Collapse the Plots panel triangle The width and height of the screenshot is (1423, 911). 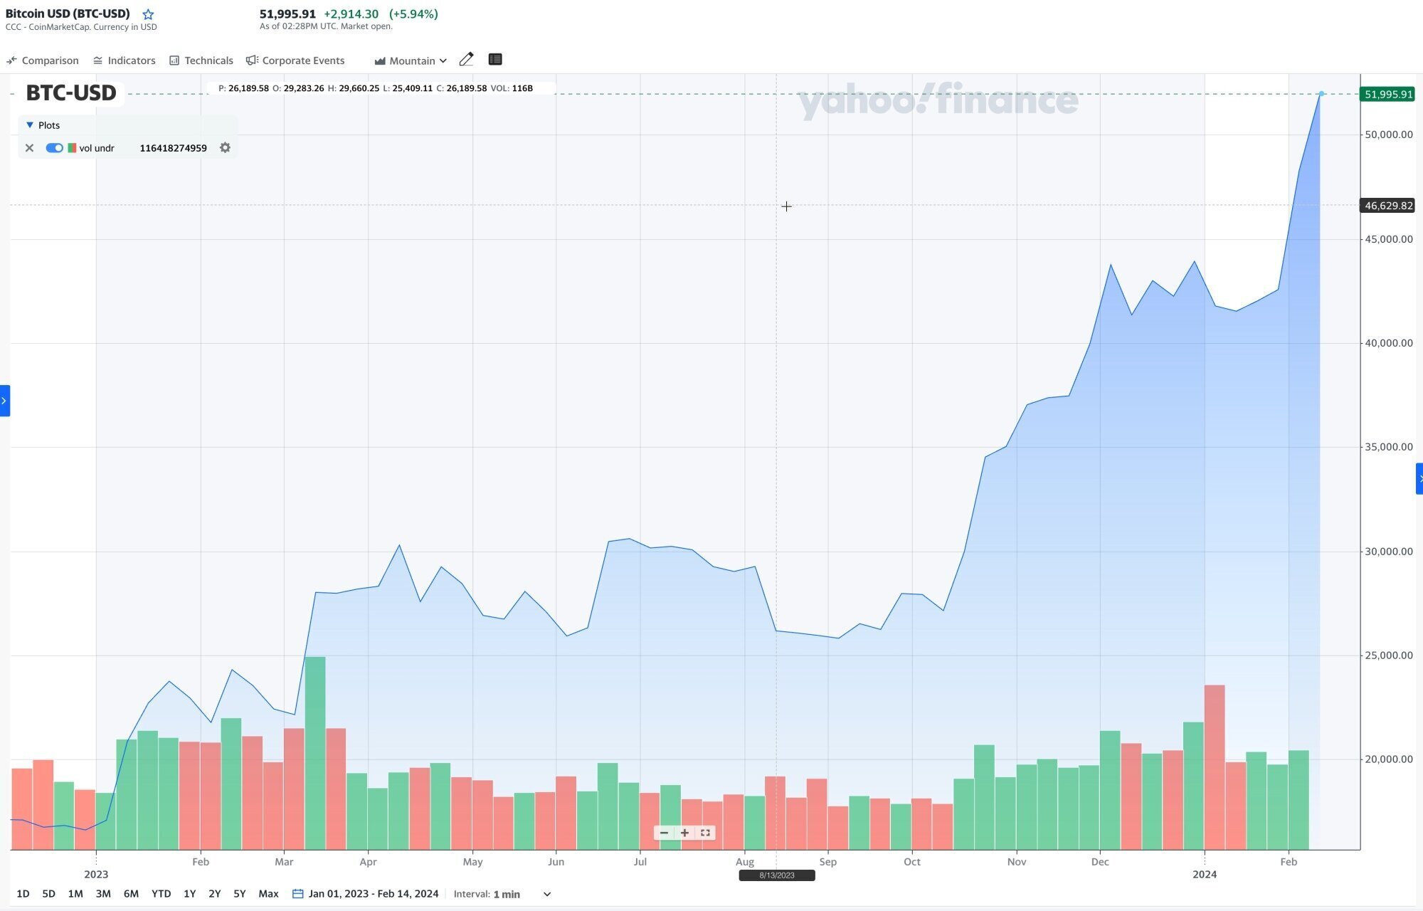[x=30, y=125]
